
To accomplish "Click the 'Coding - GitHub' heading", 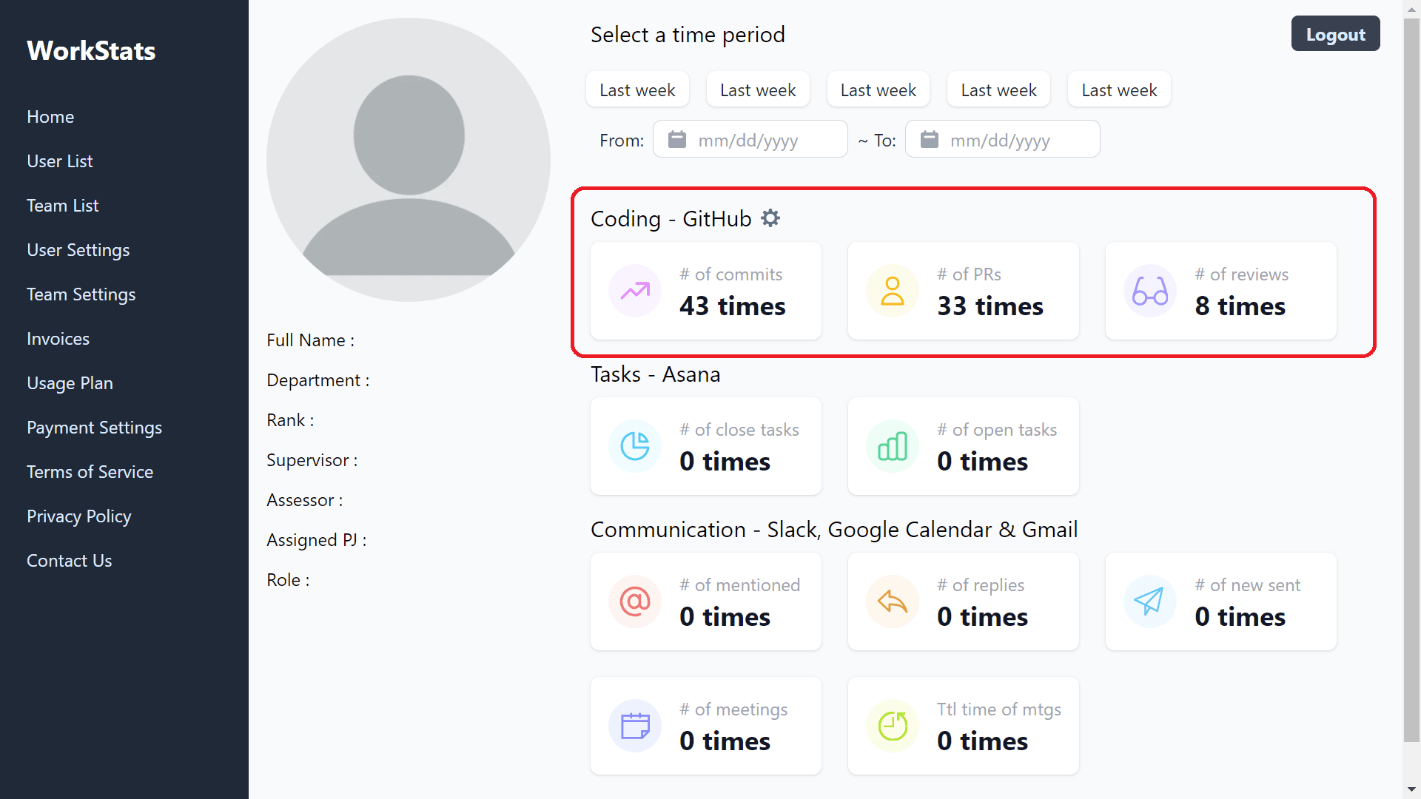I will [671, 219].
